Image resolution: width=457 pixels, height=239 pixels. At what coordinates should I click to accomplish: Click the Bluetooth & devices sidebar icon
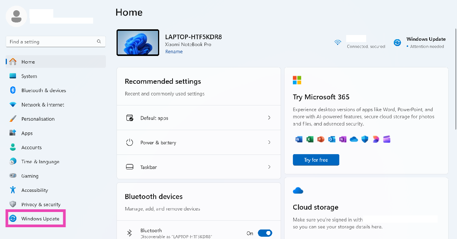click(13, 90)
